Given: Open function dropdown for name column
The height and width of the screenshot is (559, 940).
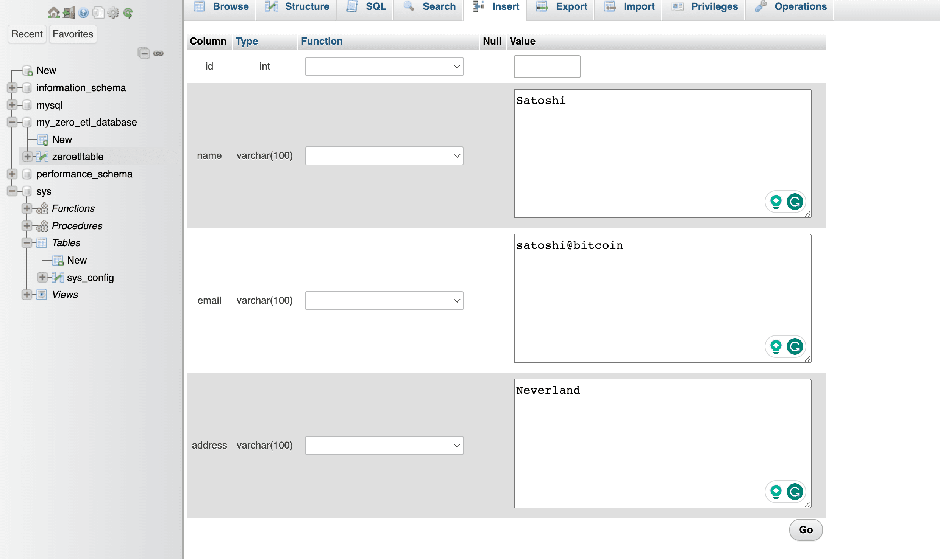Looking at the screenshot, I should coord(384,156).
